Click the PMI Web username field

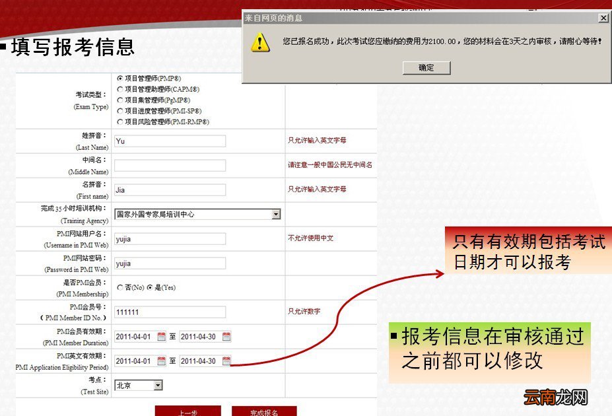(170, 239)
